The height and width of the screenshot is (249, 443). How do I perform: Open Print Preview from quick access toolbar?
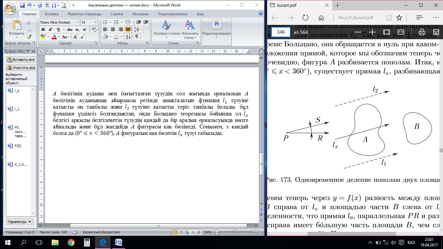click(64, 6)
